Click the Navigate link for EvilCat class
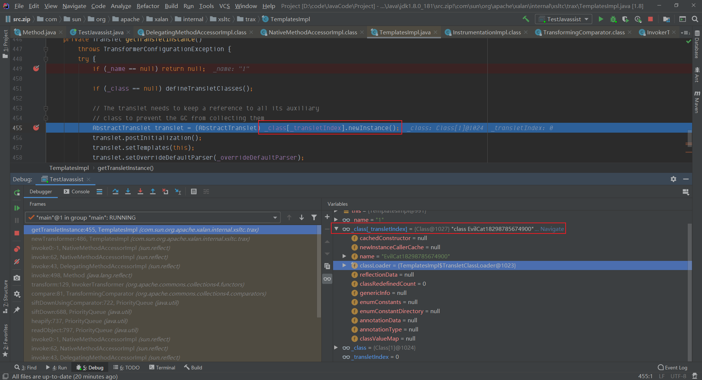This screenshot has width=702, height=380. point(552,229)
